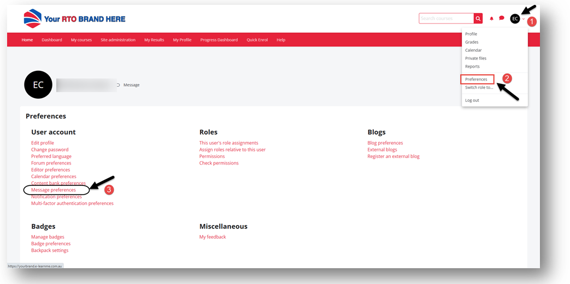The width and height of the screenshot is (570, 284).
Task: Click the large EC profile picture
Action: coord(38,85)
